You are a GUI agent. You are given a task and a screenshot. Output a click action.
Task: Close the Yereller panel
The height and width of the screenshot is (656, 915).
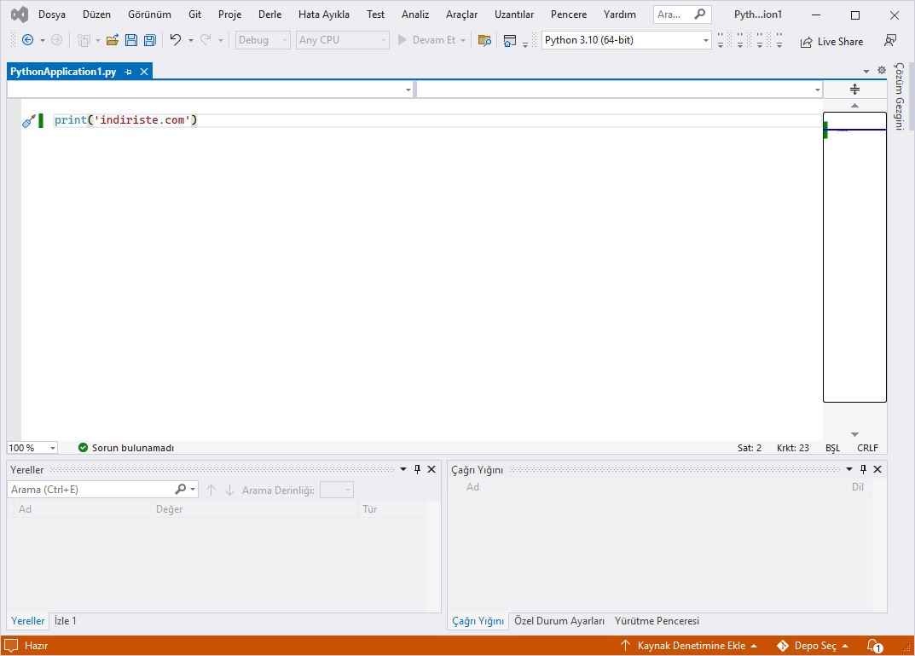click(431, 469)
